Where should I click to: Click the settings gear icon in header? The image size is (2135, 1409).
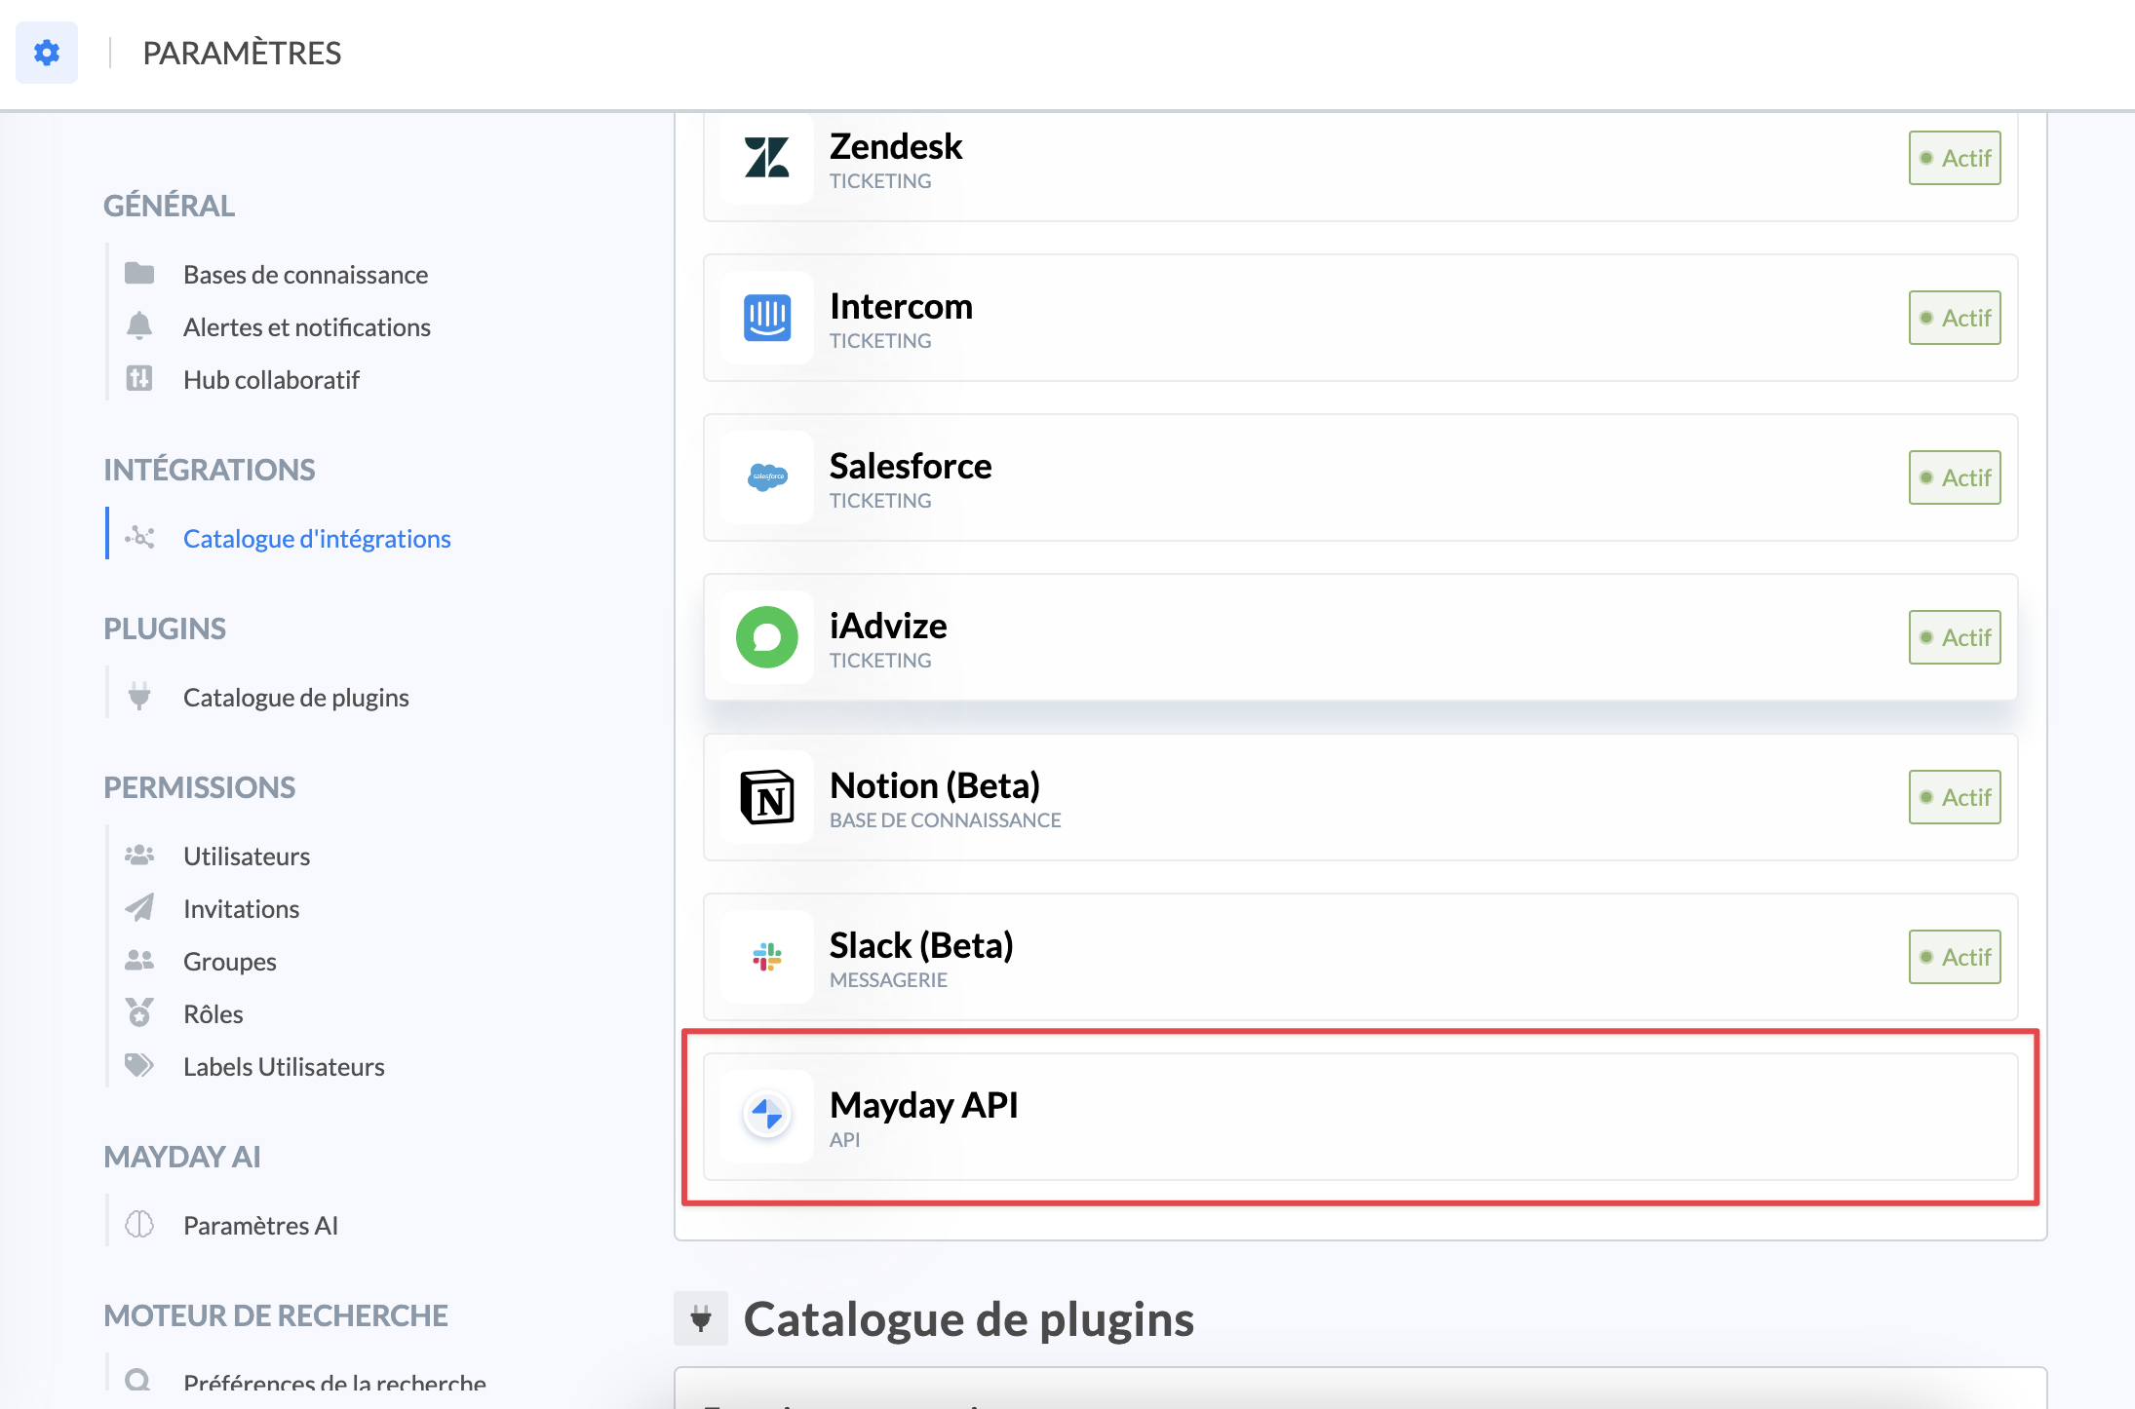tap(46, 53)
